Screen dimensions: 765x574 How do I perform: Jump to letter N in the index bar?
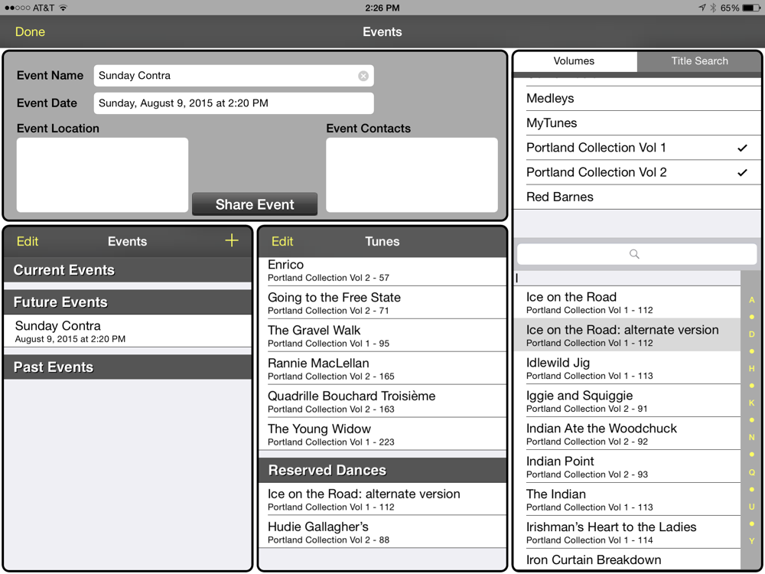tap(752, 437)
